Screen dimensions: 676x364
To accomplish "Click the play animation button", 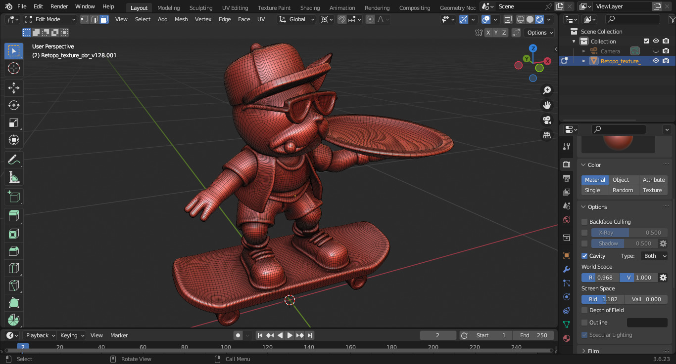I will 290,335.
